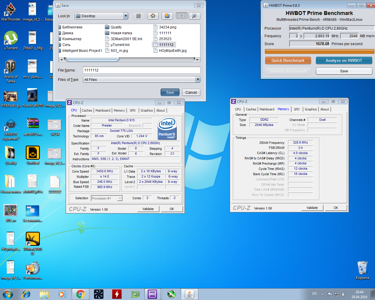Select the setfsbU15a archive icon on desktop
This screenshot has width=375, height=300.
(33, 127)
